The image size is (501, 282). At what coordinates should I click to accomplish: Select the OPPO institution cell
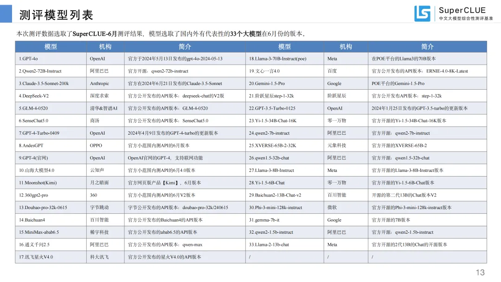click(x=105, y=145)
